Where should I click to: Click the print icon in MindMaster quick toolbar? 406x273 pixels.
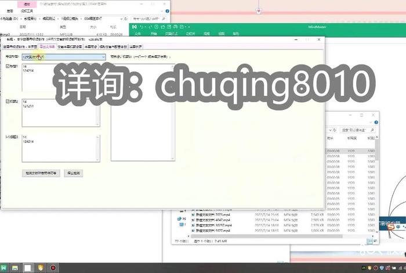click(176, 27)
